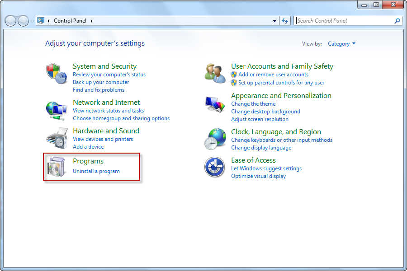407x271 pixels.
Task: Open Clock, Language, and Region heading
Action: tap(276, 132)
